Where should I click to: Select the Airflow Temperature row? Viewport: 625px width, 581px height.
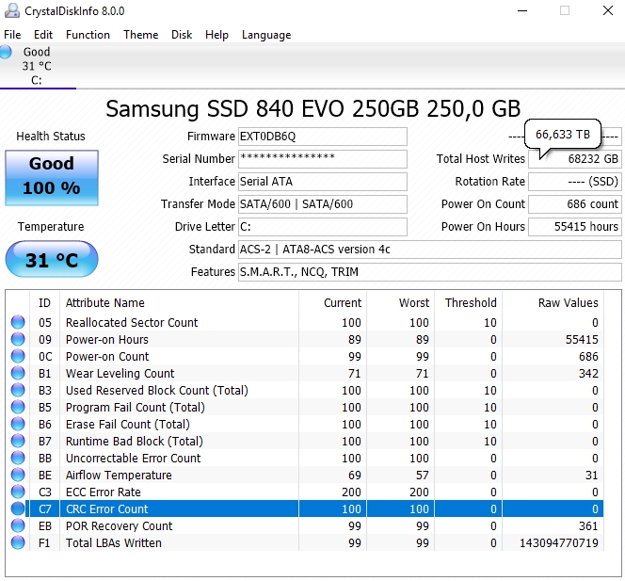tap(305, 475)
